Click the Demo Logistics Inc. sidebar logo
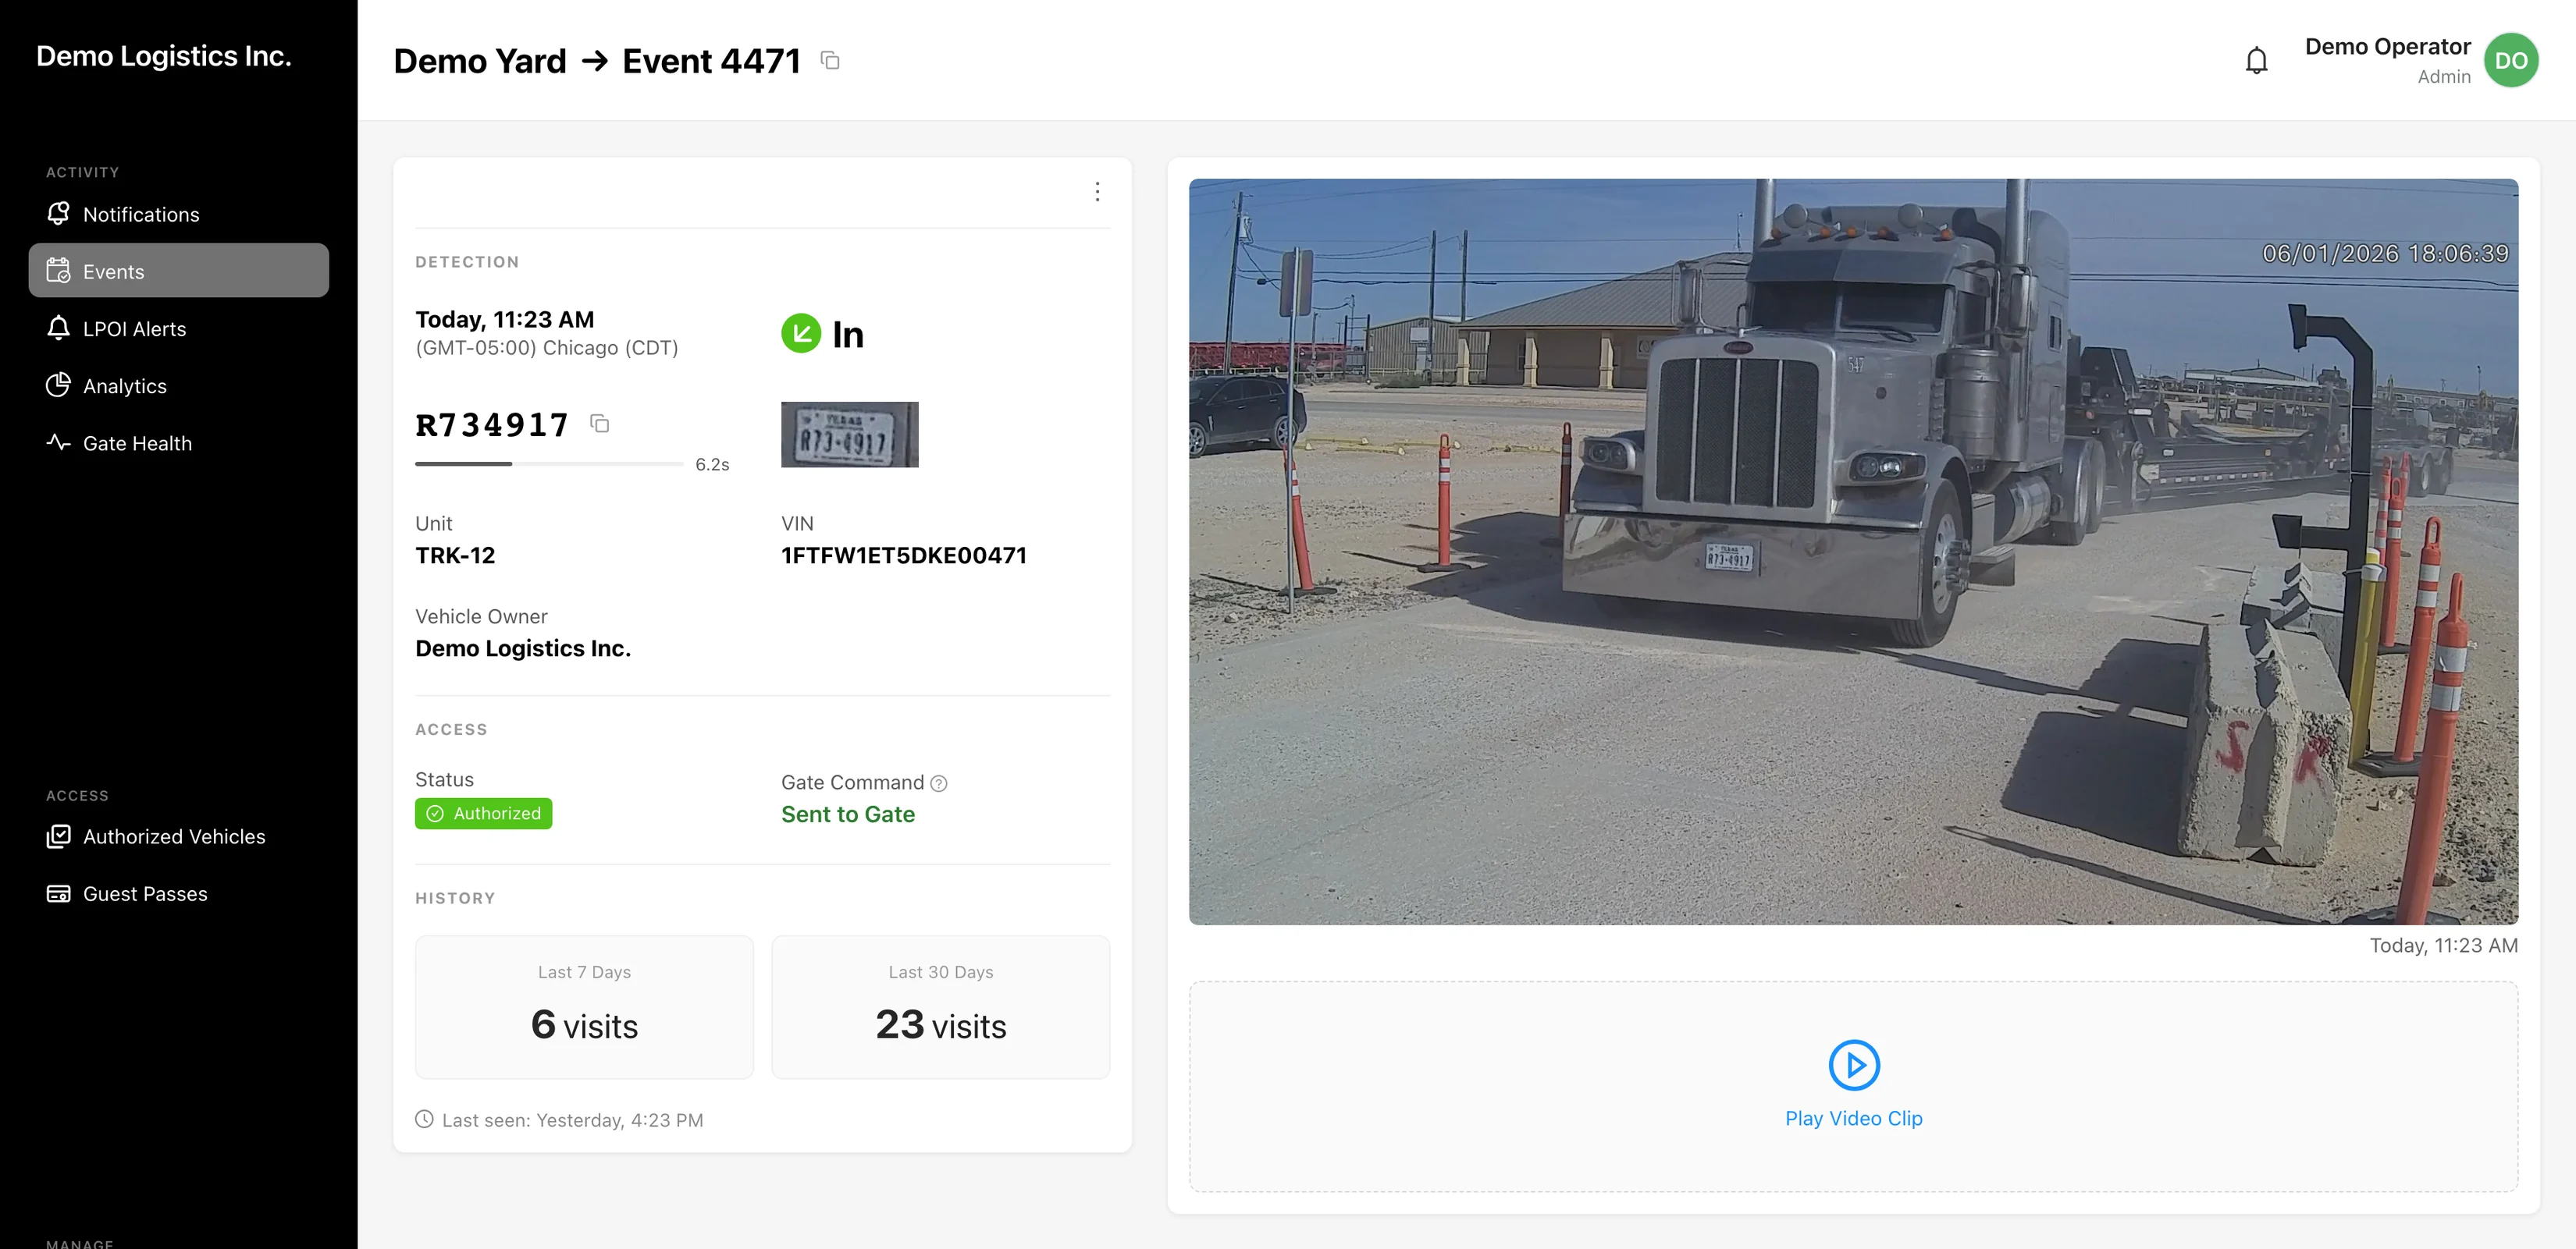2576x1249 pixels. tap(164, 56)
